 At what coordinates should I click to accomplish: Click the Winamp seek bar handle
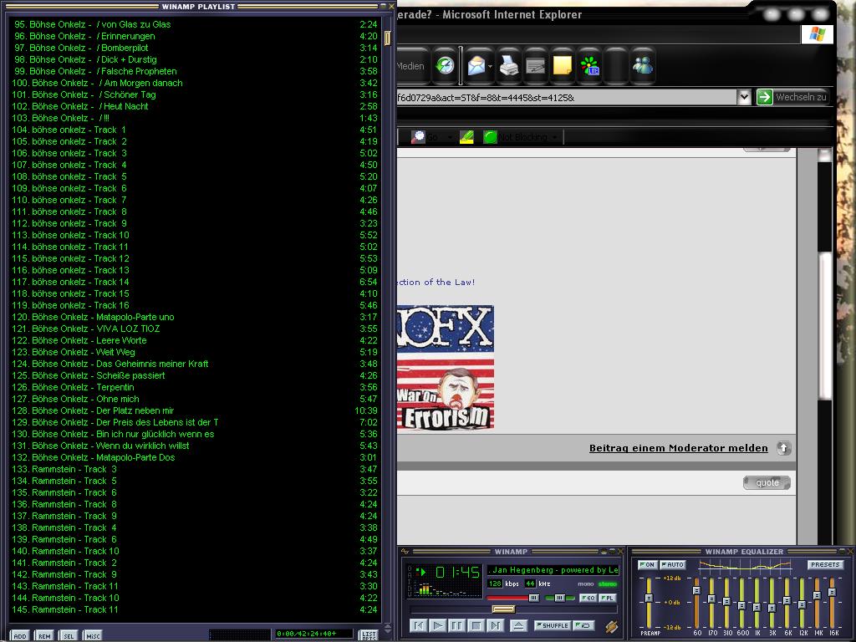tap(503, 609)
